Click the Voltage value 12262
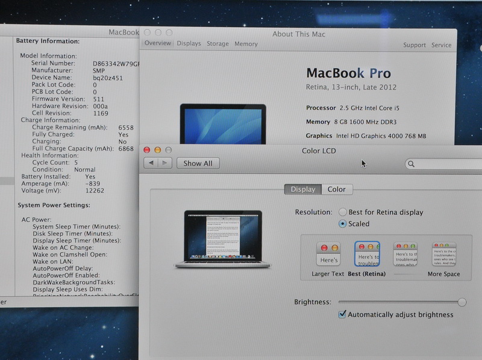The height and width of the screenshot is (360, 482). click(x=95, y=191)
